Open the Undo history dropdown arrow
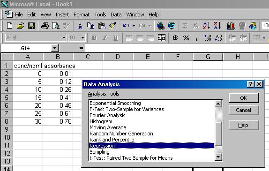The width and height of the screenshot is (269, 171). [134, 26]
